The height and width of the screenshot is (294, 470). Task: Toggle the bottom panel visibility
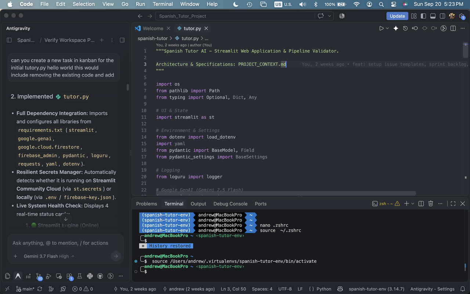coord(433,16)
